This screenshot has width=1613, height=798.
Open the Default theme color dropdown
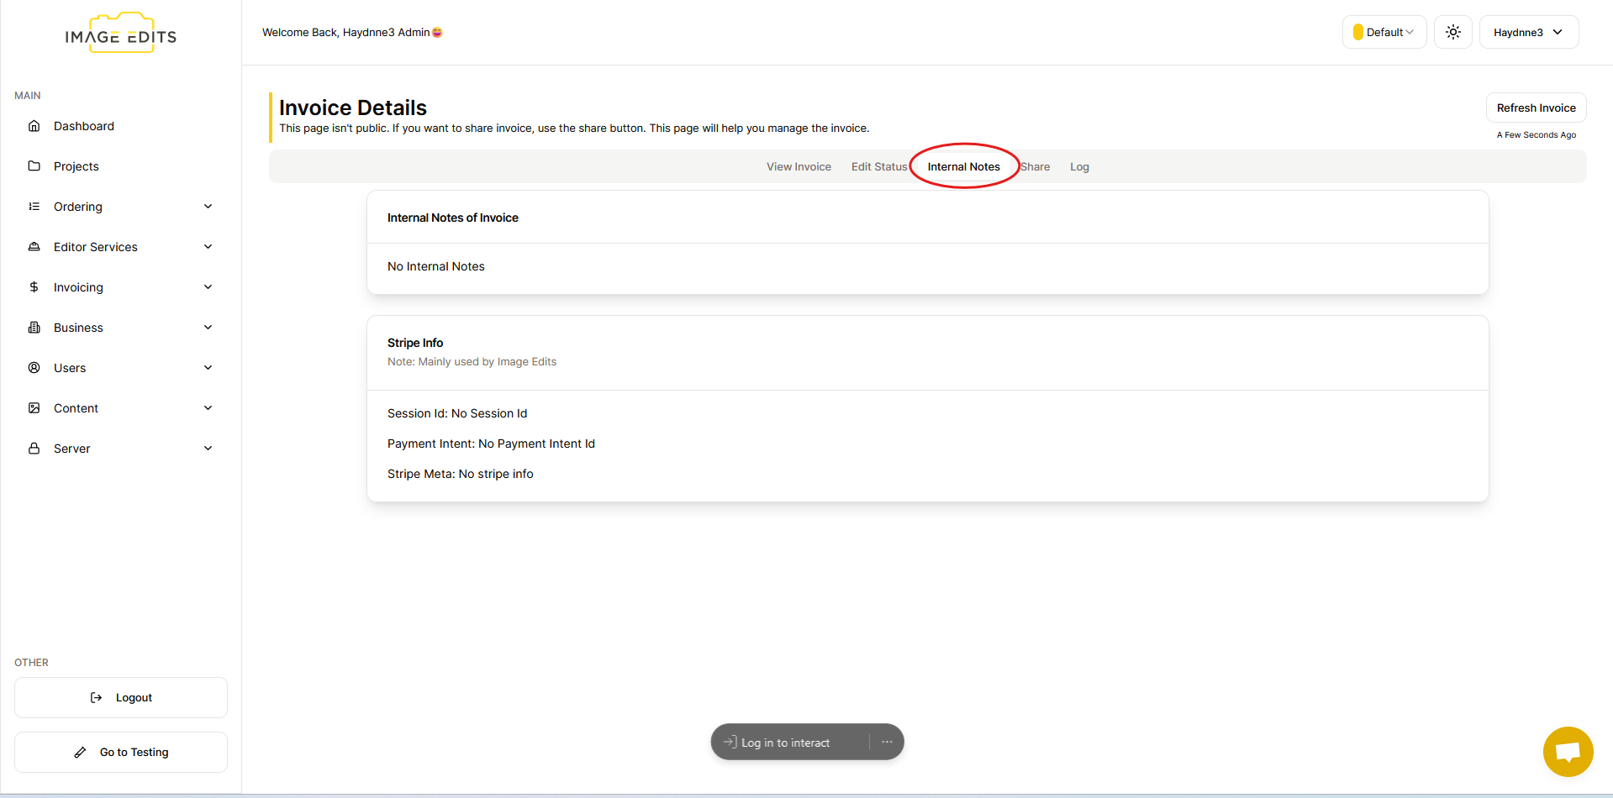[x=1384, y=32]
